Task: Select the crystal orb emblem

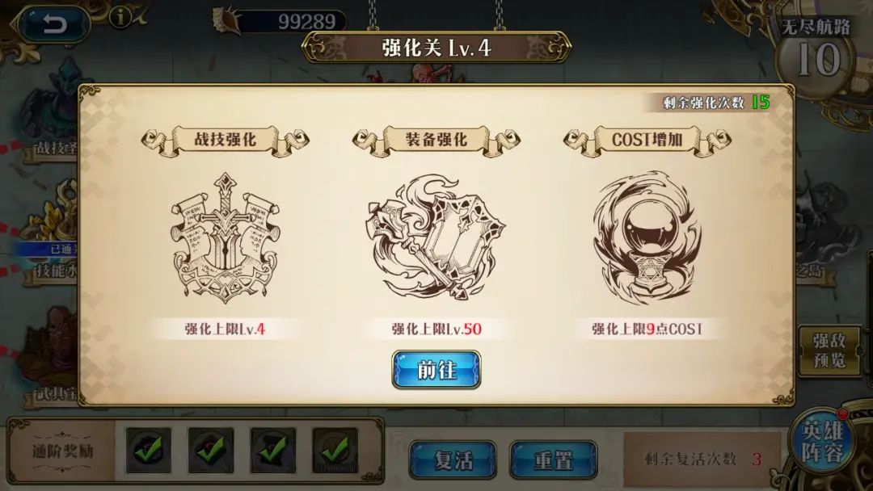Action: tap(647, 237)
